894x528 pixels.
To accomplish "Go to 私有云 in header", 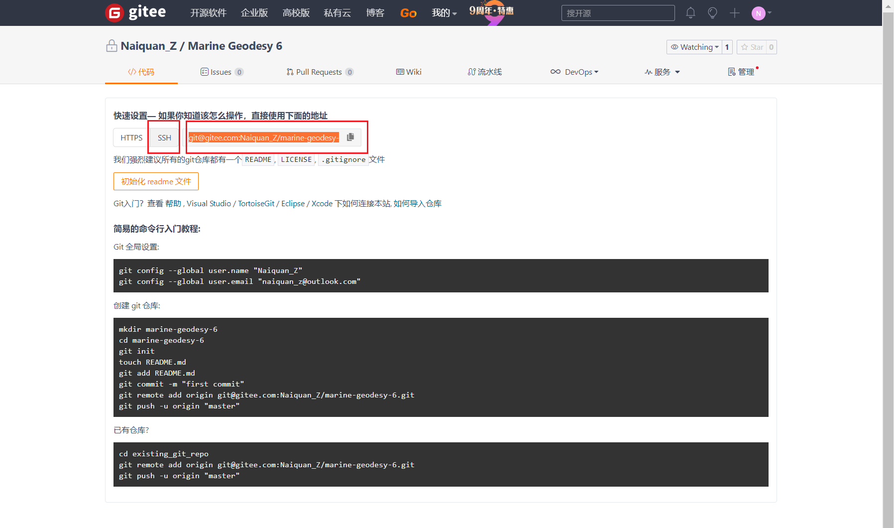I will coord(337,13).
